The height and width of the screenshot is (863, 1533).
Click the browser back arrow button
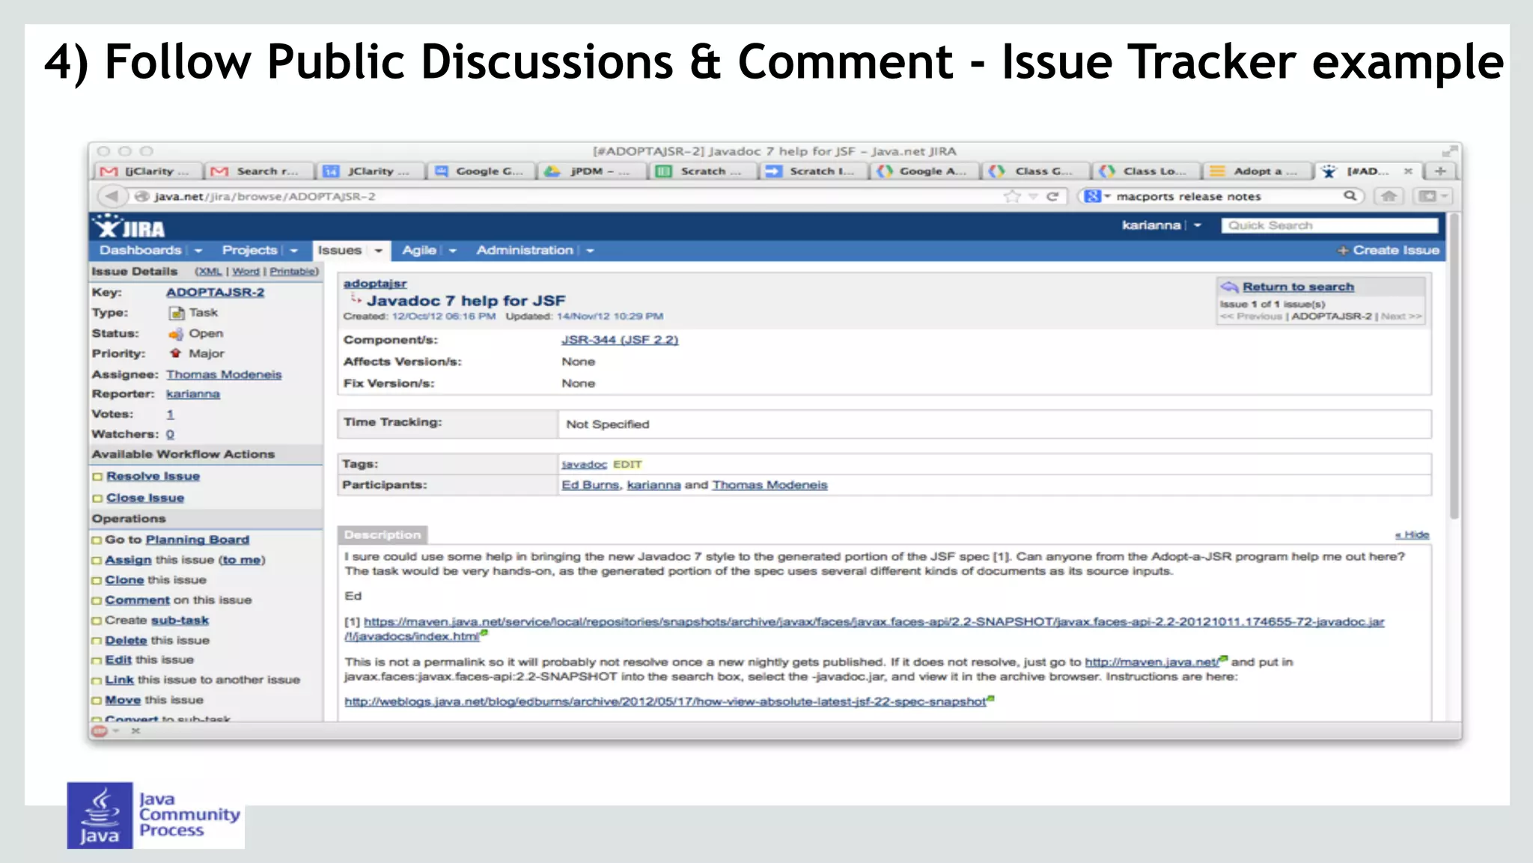coord(111,196)
